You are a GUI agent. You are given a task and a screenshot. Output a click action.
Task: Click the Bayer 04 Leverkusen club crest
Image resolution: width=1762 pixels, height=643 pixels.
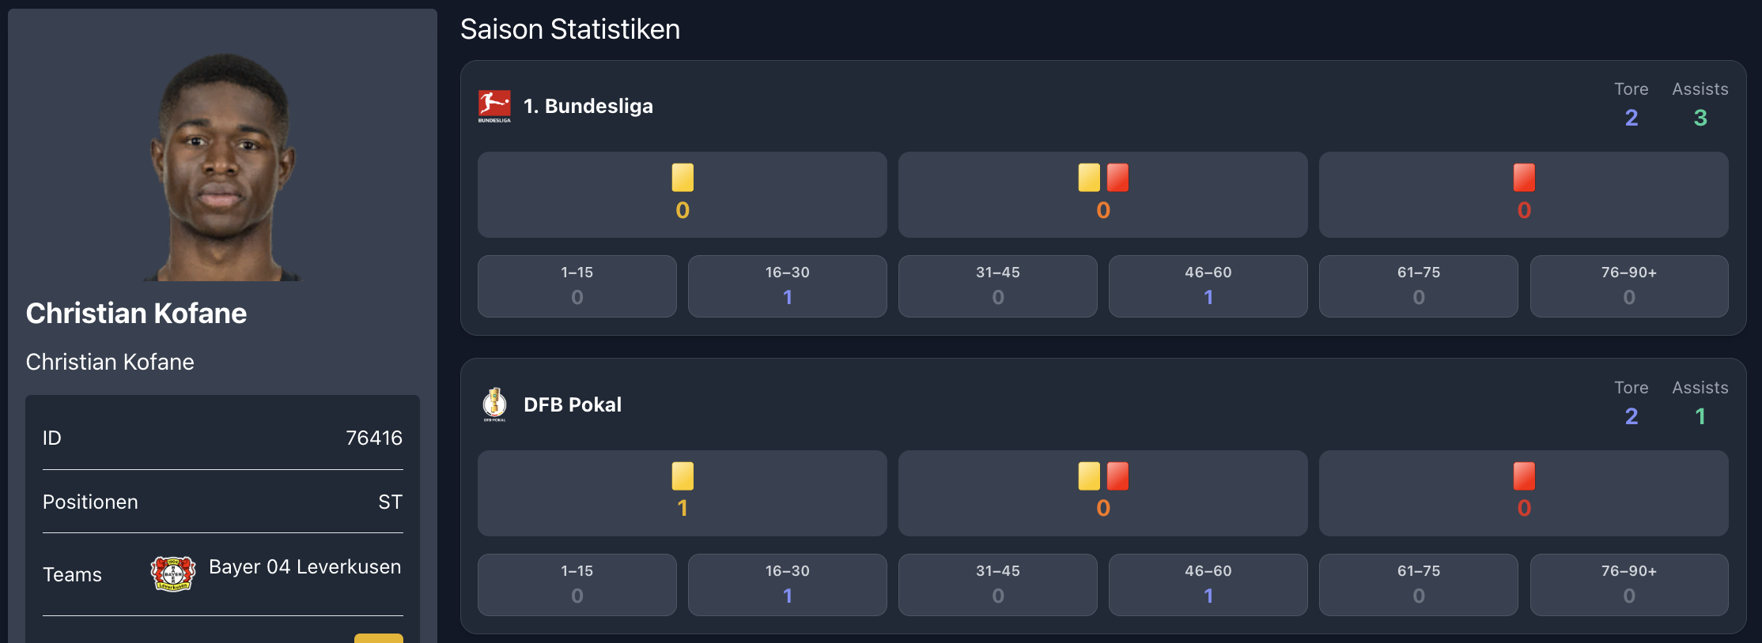(x=173, y=573)
